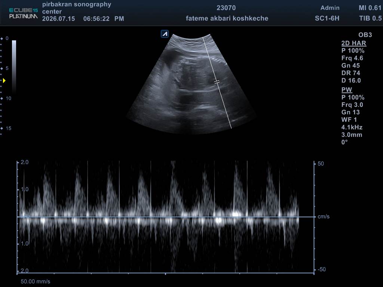Click the TIB 0.5 index
Image resolution: width=383 pixels, height=287 pixels.
tap(370, 18)
